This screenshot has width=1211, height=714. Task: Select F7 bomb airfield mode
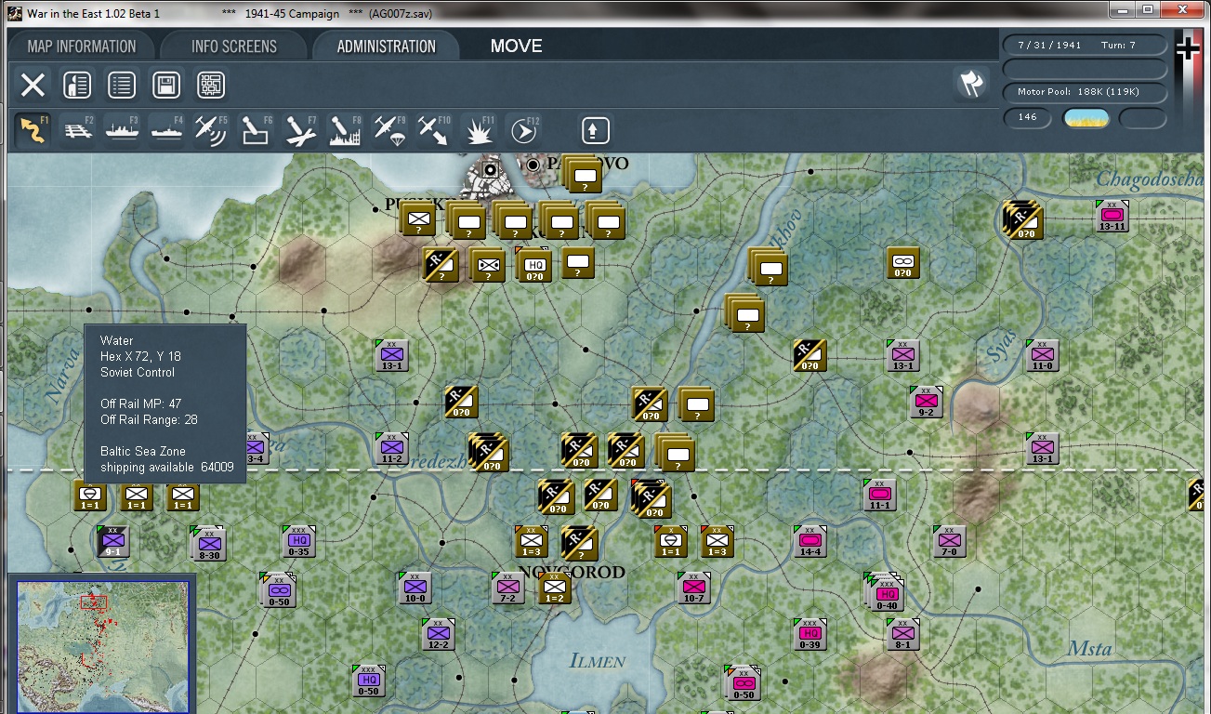[301, 130]
